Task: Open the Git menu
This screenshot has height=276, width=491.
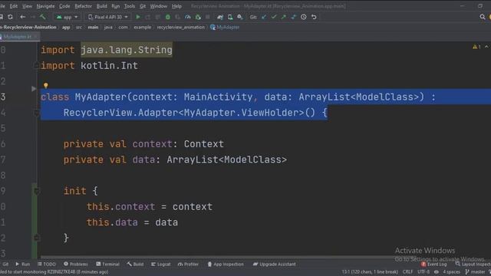Action: pyautogui.click(x=143, y=6)
